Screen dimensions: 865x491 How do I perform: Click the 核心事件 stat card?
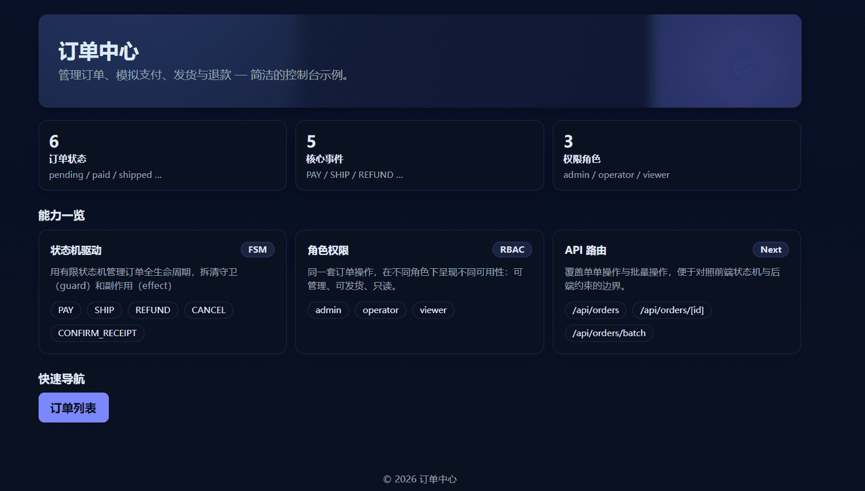(419, 155)
